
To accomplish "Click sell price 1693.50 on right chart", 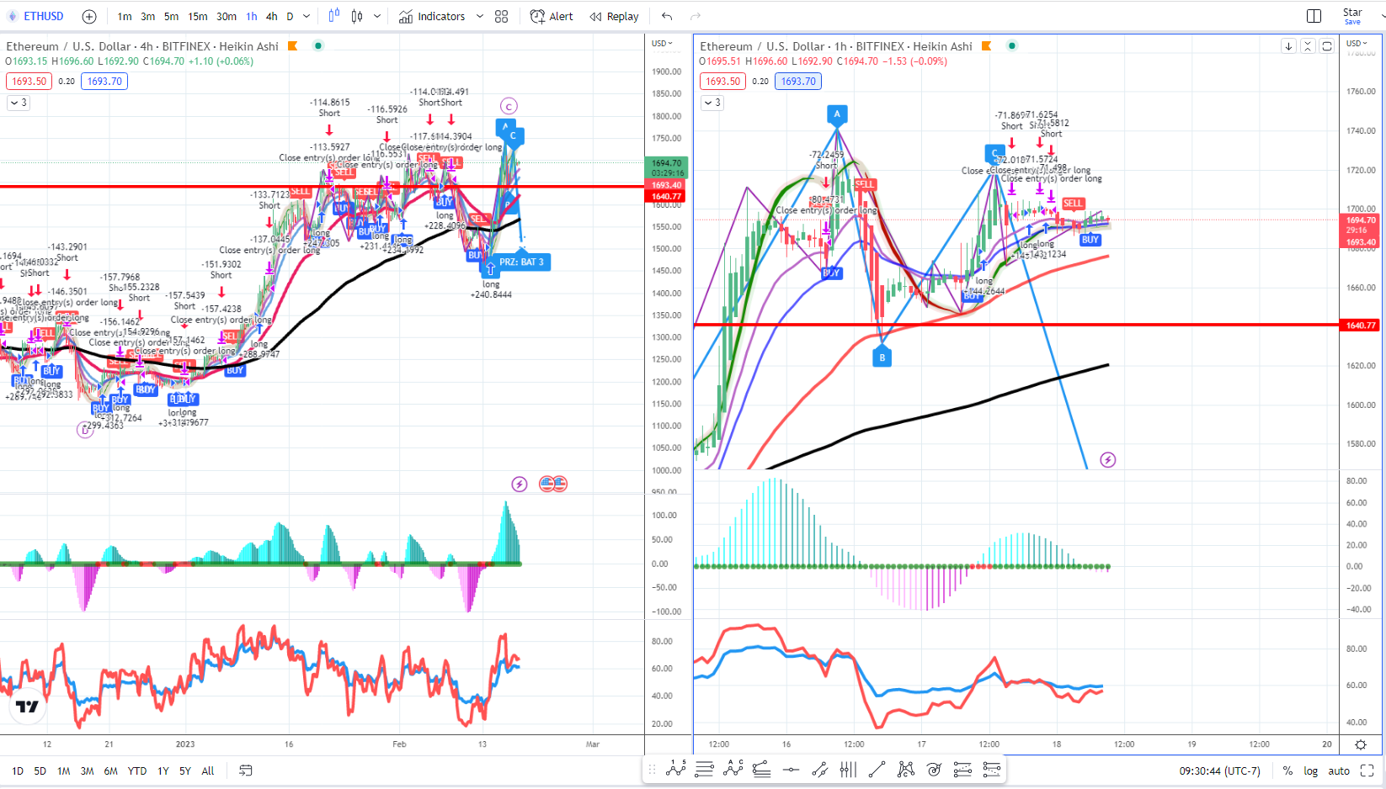I will (722, 82).
